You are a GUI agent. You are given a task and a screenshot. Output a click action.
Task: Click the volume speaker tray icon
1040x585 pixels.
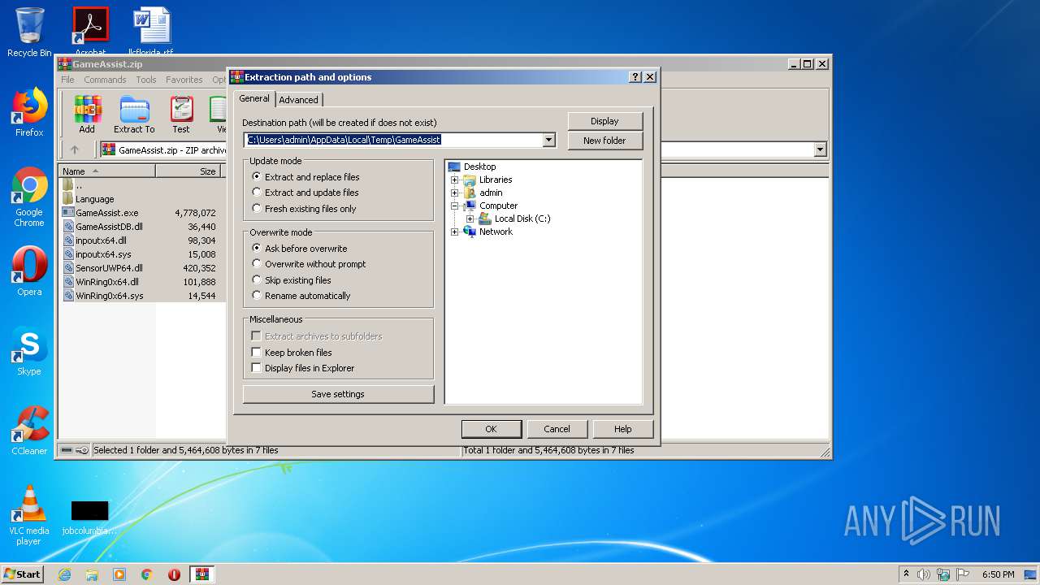(x=923, y=574)
